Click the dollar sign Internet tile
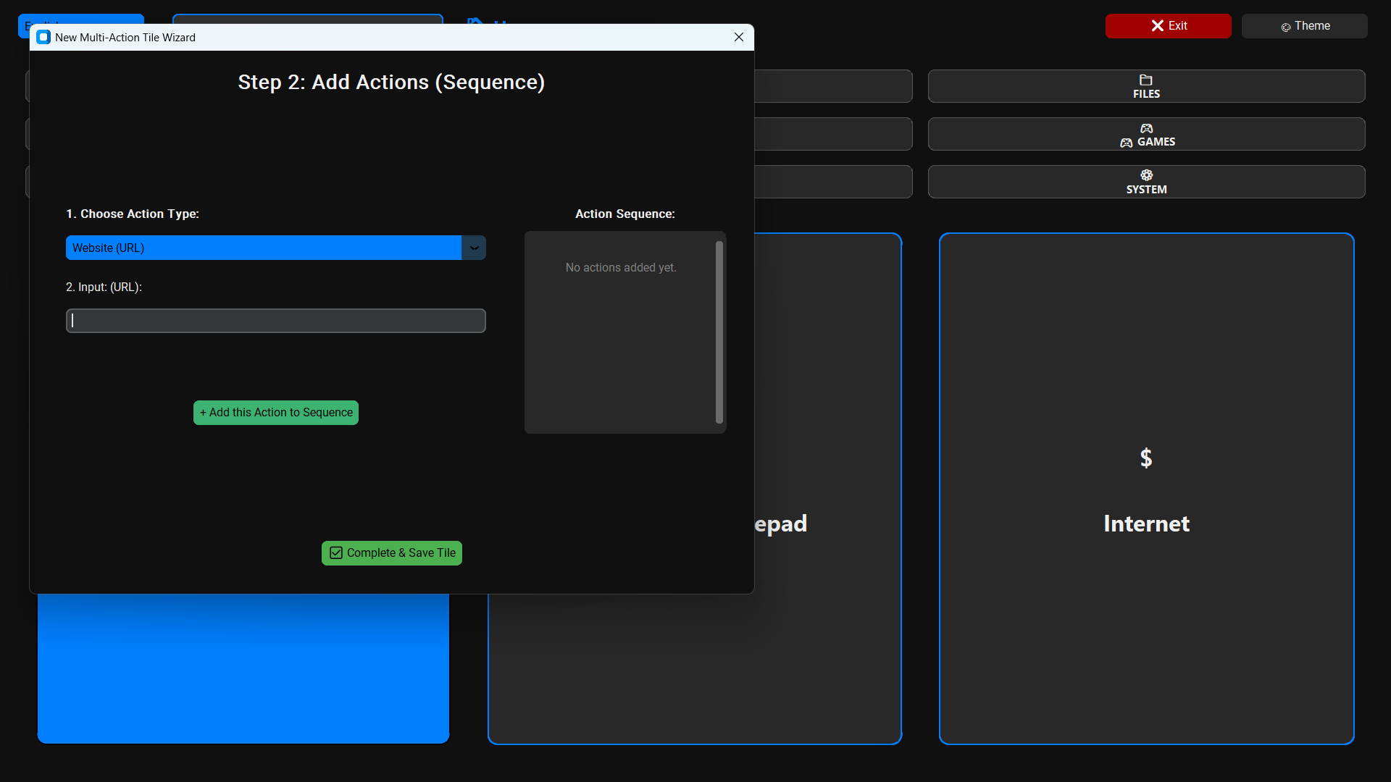Screen dimensions: 1391x782 coord(1146,489)
